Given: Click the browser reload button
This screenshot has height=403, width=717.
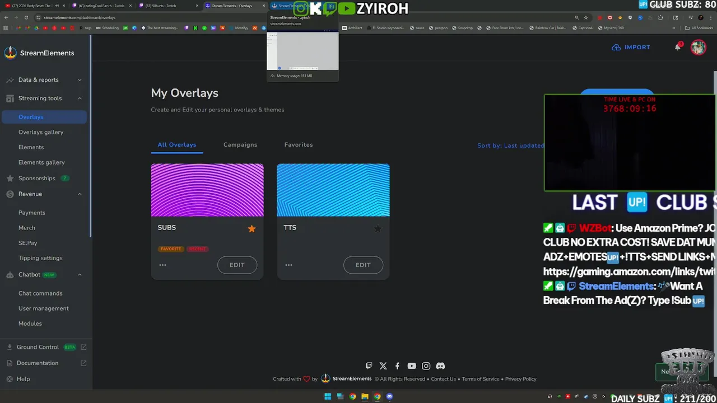Looking at the screenshot, I should click(26, 17).
